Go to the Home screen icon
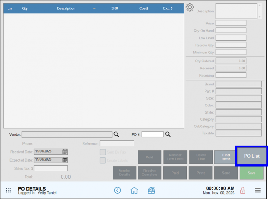 click(x=134, y=190)
